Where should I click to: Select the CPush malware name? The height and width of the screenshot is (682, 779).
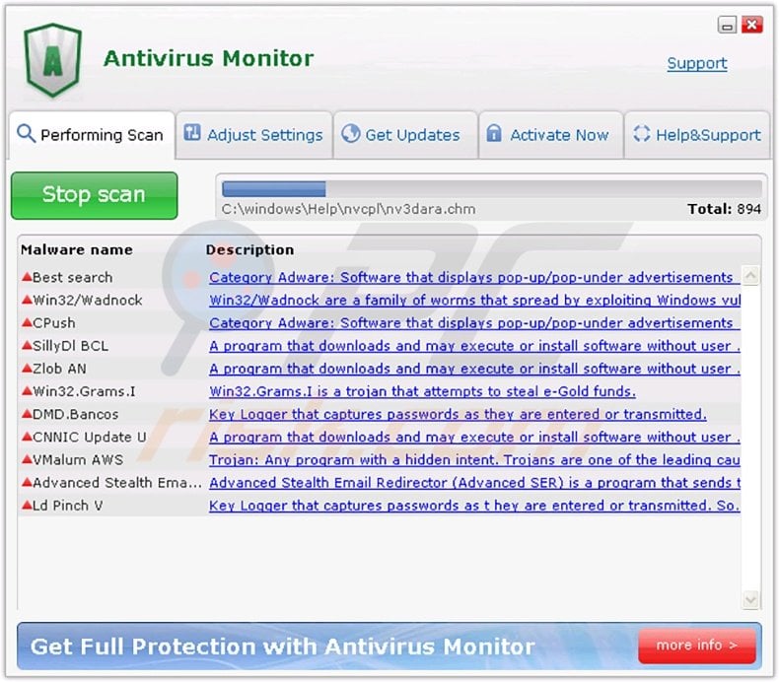[x=54, y=323]
